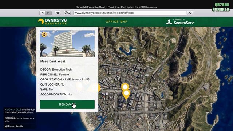The image size is (233, 131).
Task: Click the ORGANIZATION NAME: Istanbul 1453 line
Action: 65,79
